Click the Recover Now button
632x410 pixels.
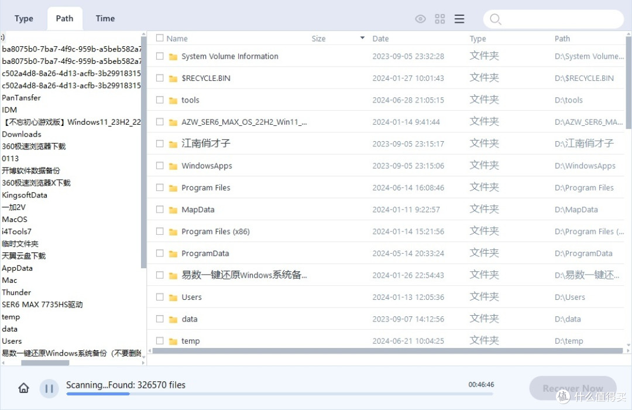573,388
